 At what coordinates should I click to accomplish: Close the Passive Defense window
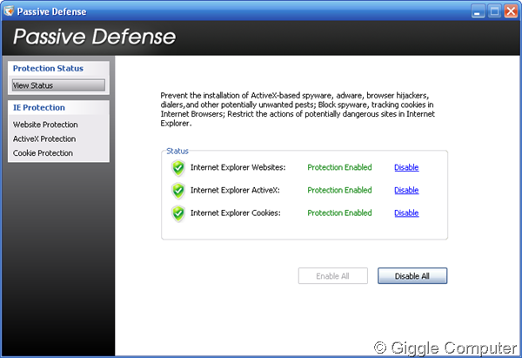click(x=511, y=11)
